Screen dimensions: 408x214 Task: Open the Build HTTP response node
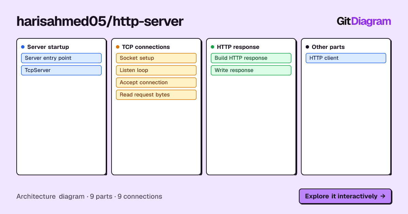click(x=251, y=58)
